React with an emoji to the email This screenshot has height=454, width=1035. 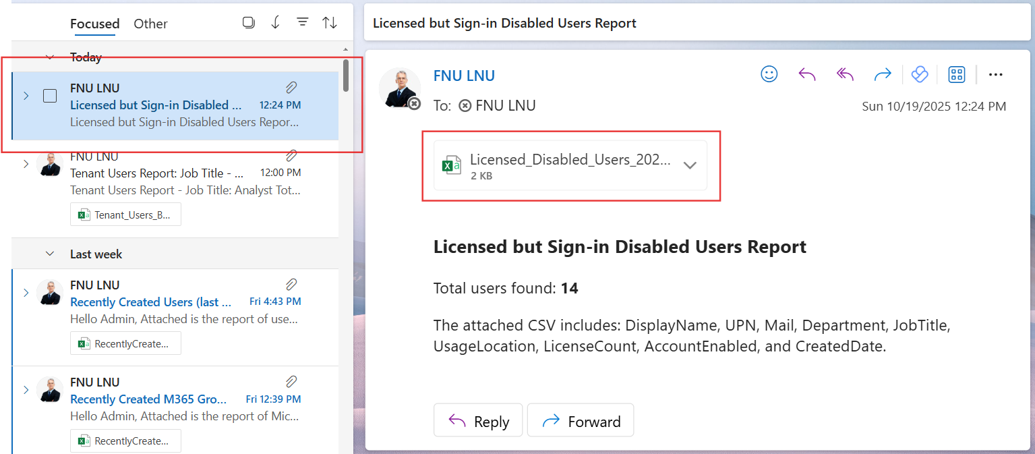[x=769, y=74]
